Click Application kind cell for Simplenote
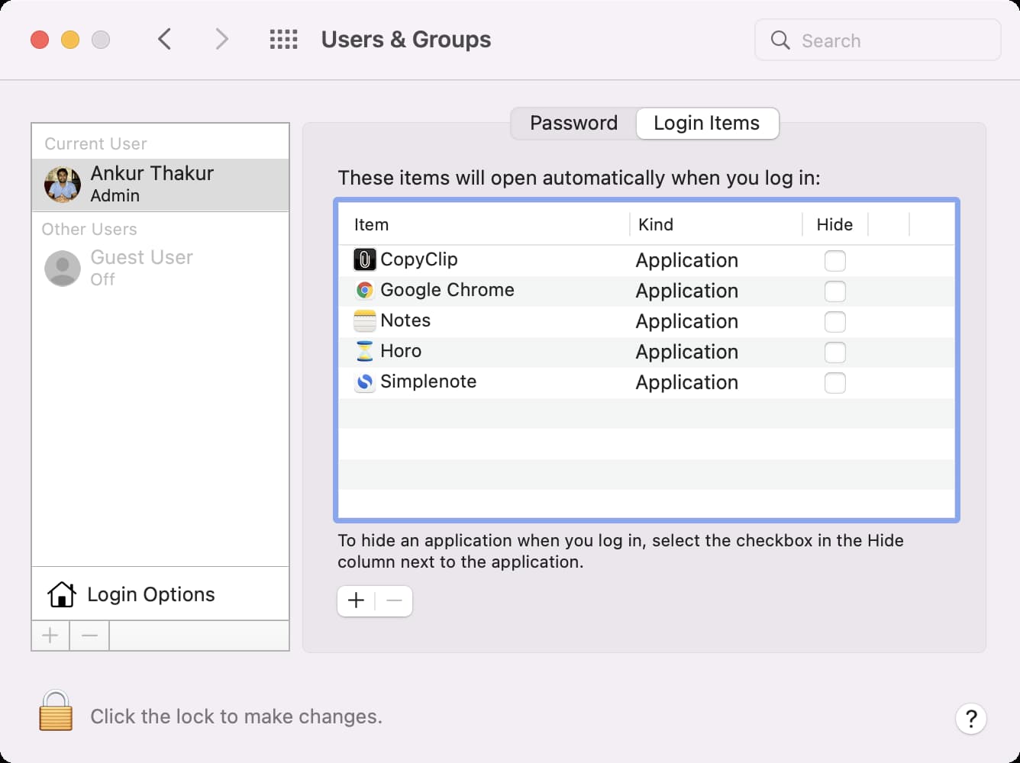The width and height of the screenshot is (1020, 763). pyautogui.click(x=687, y=383)
